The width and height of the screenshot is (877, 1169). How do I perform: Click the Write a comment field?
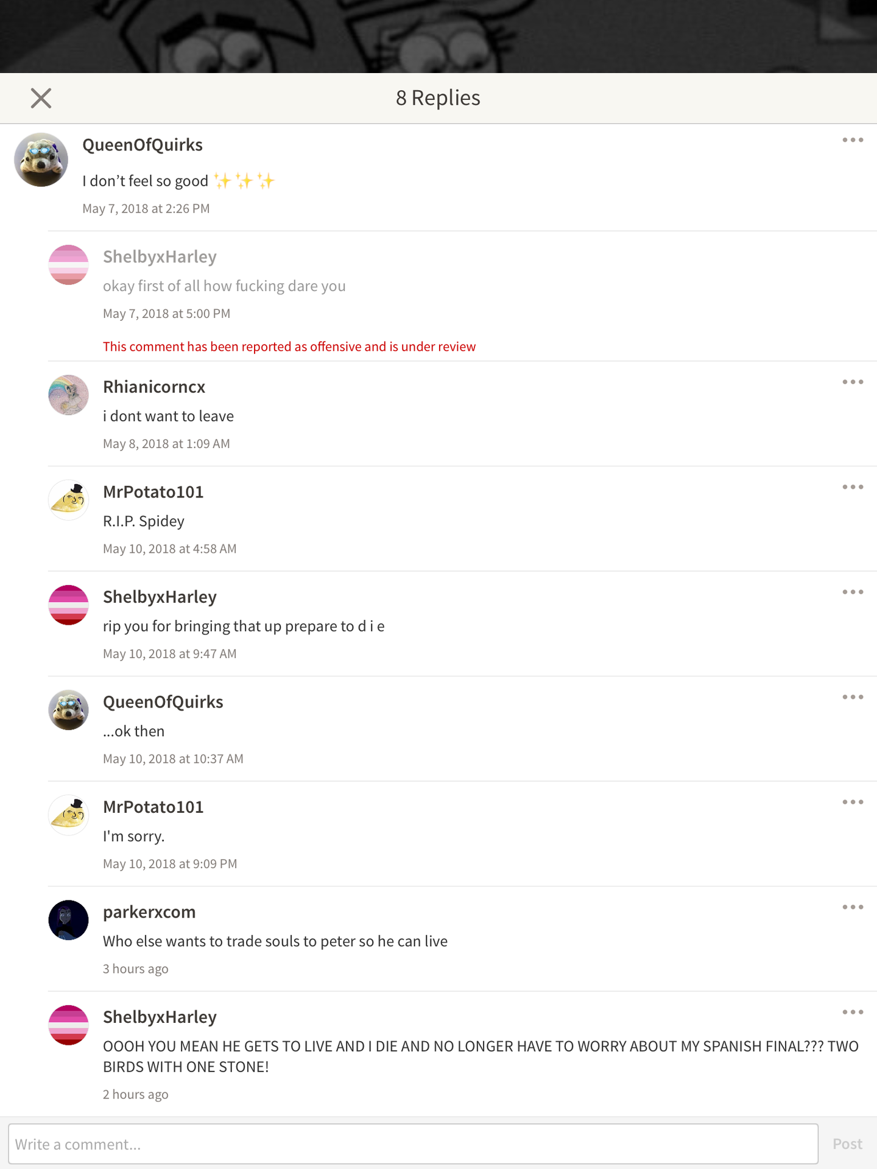[413, 1144]
